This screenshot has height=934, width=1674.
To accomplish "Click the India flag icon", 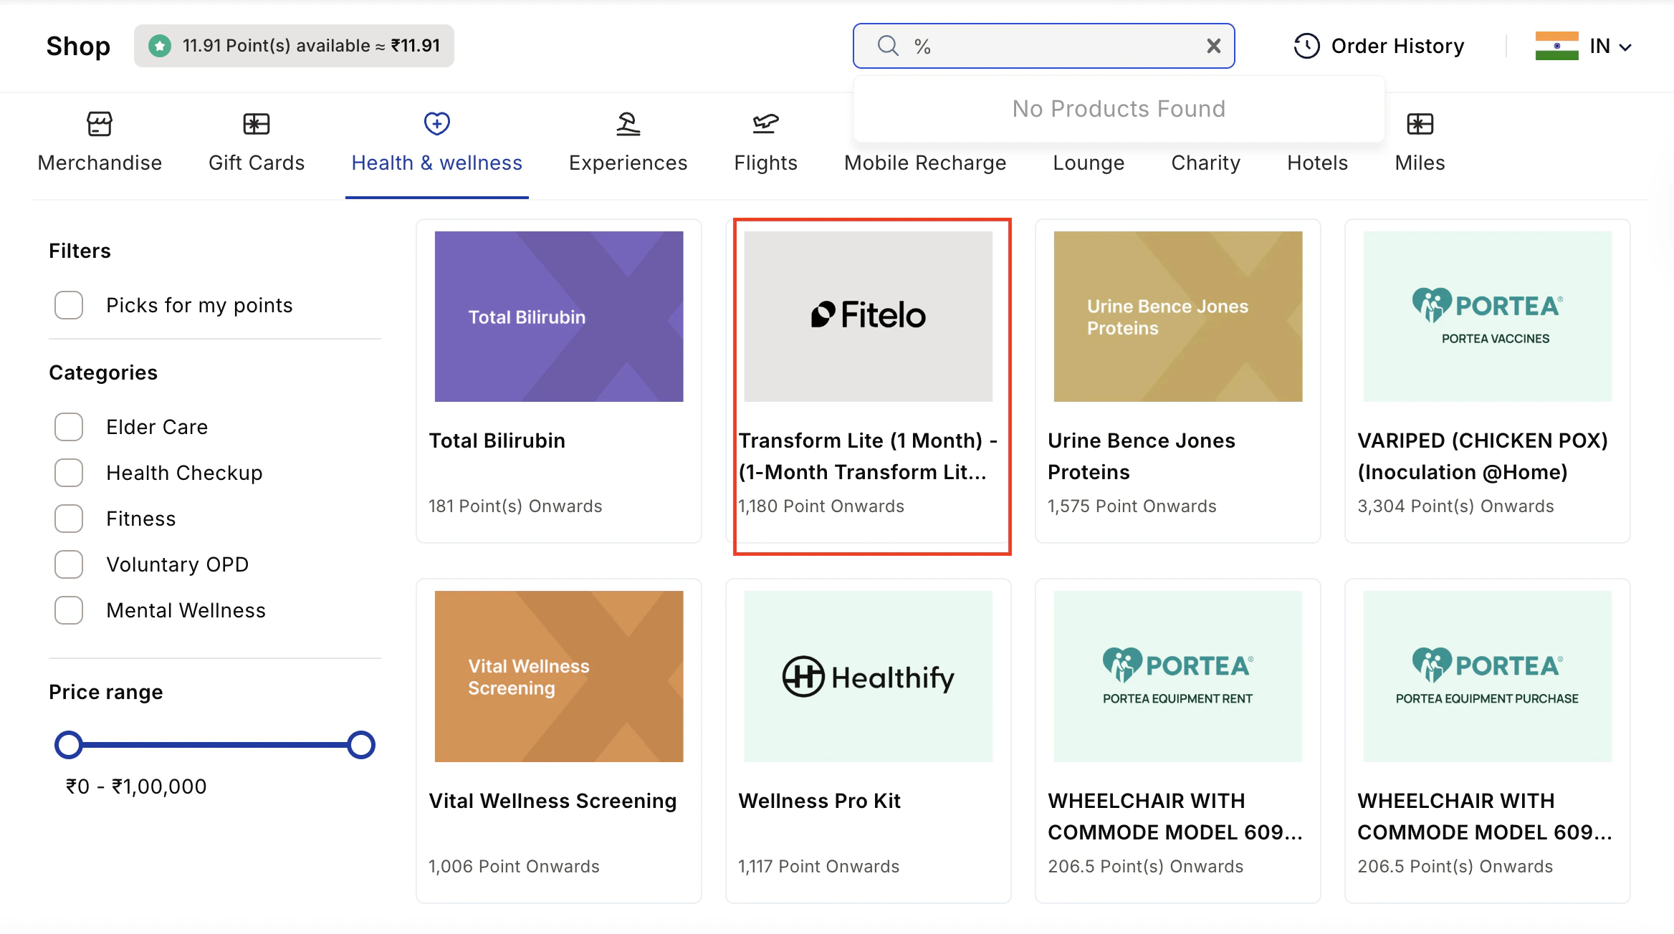I will tap(1556, 46).
